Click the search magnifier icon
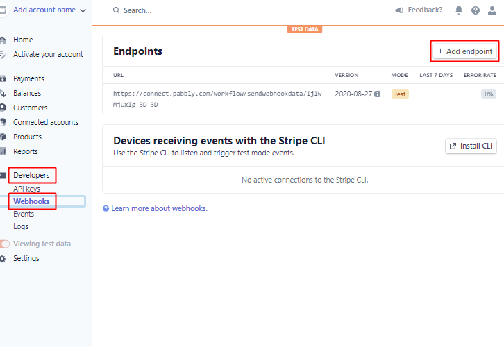Viewport: 504px width, 347px height. click(116, 10)
